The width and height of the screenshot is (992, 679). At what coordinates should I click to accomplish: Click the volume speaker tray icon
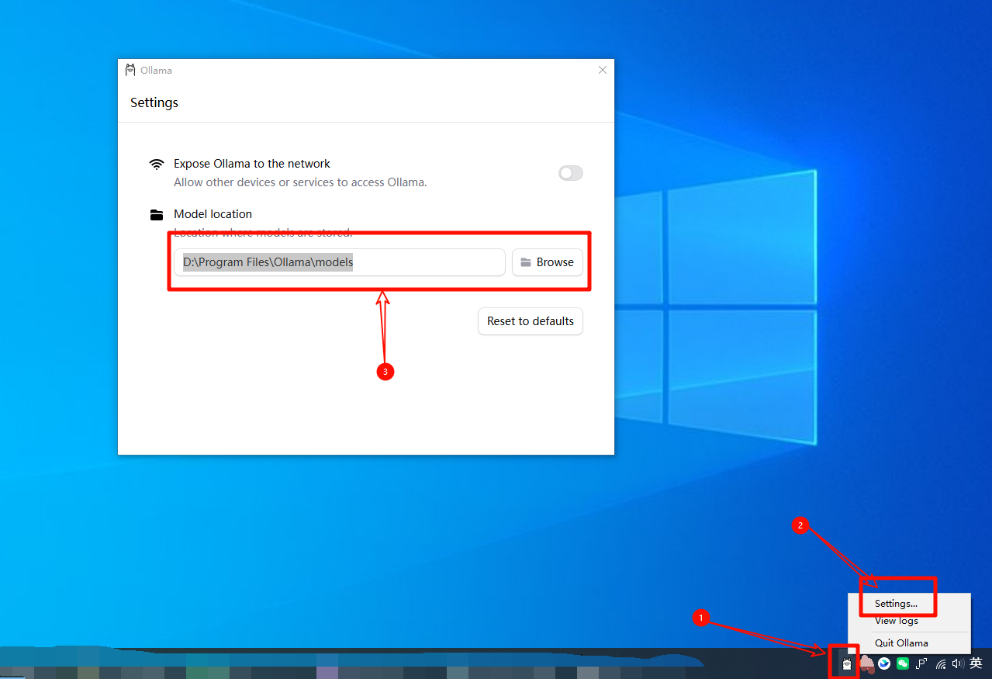click(958, 663)
